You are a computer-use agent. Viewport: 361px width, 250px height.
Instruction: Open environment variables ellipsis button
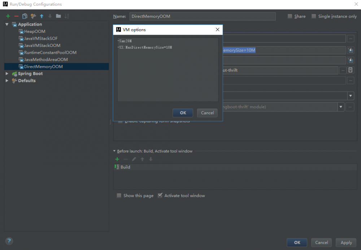[x=351, y=80]
